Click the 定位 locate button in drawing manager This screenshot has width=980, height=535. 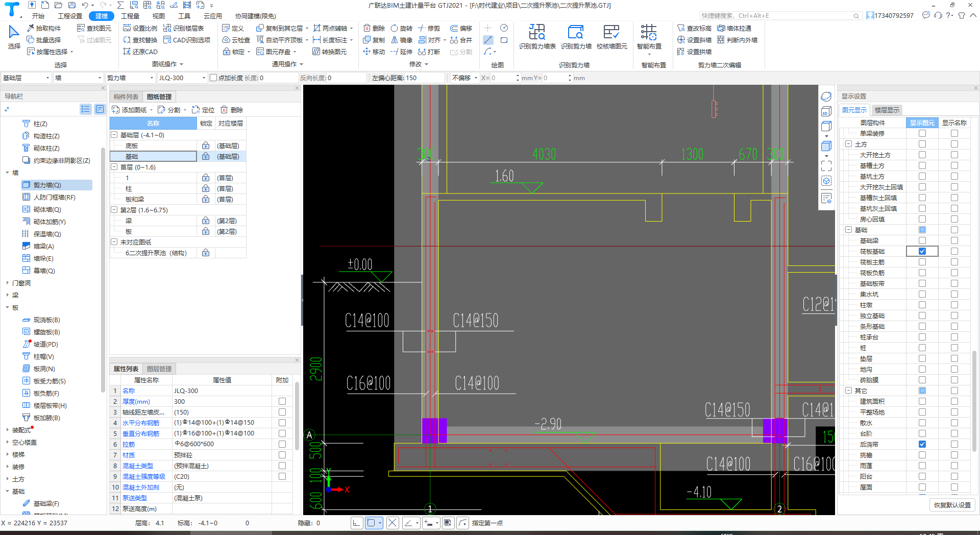[x=203, y=110]
